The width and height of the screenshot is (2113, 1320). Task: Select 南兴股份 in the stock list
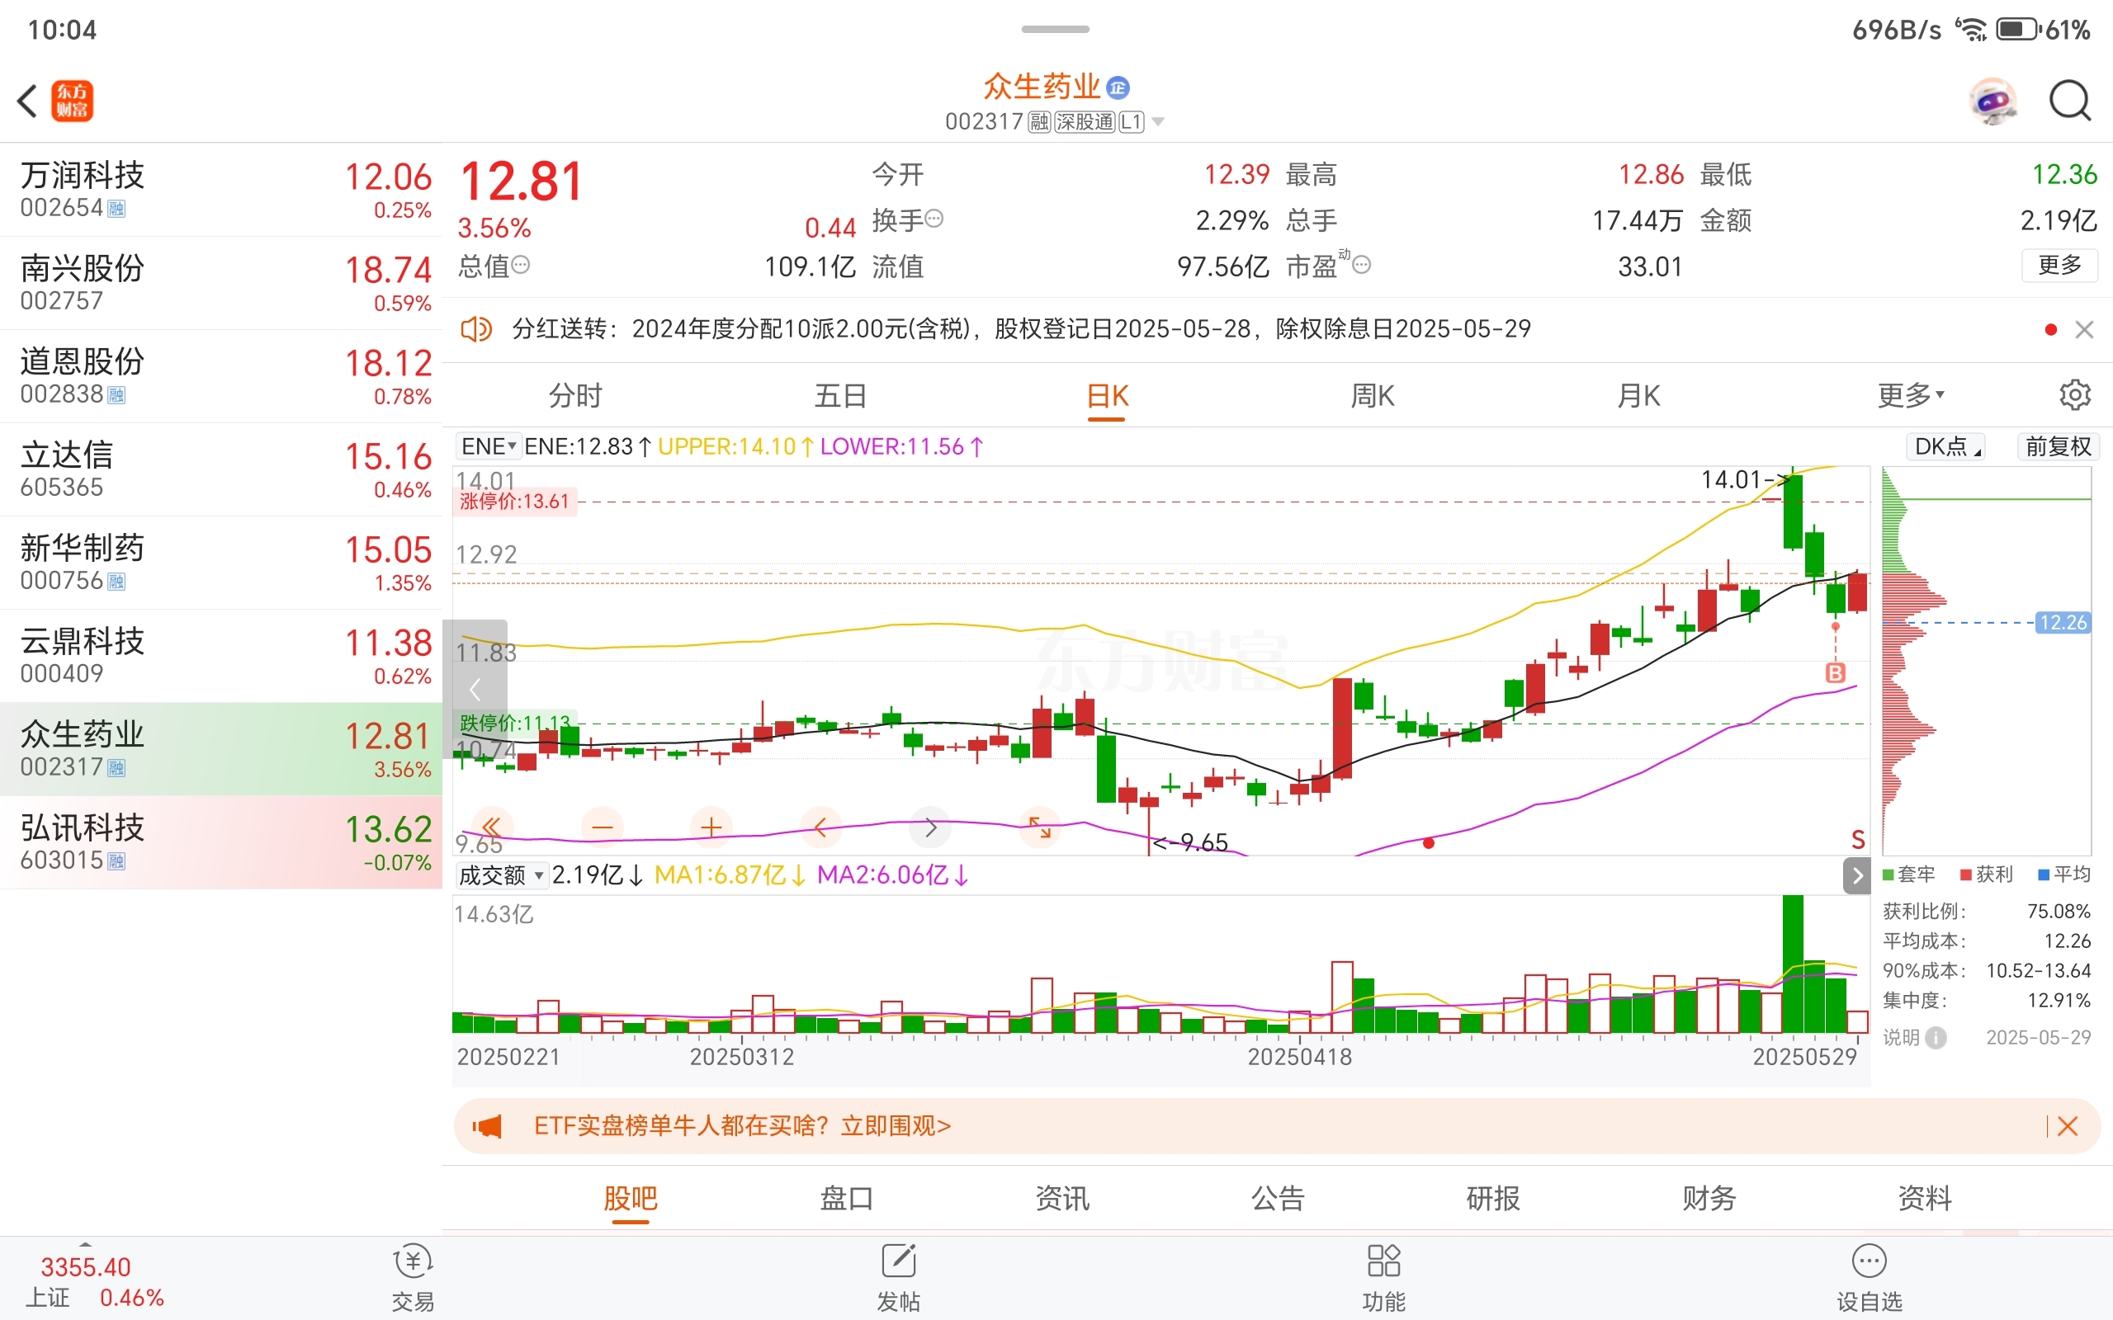[x=221, y=283]
